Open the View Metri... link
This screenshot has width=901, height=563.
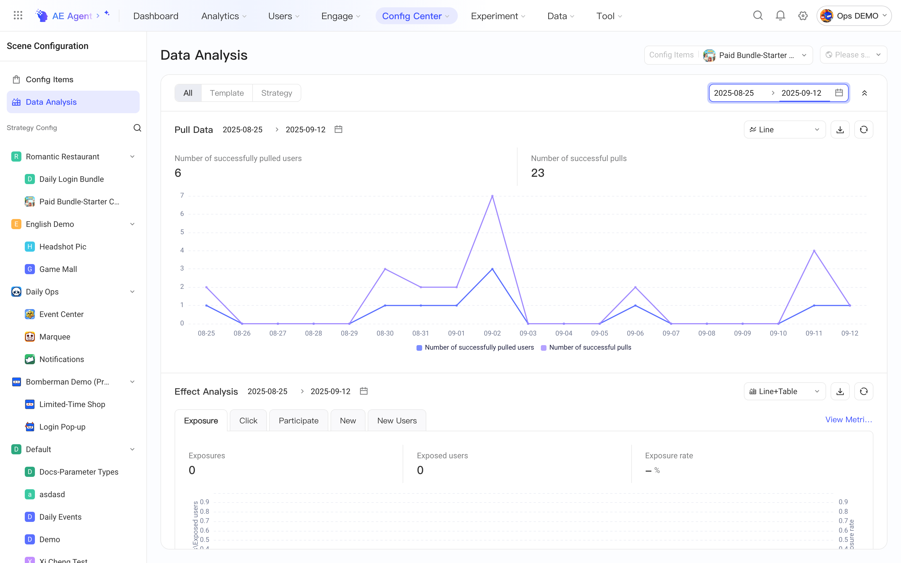[x=849, y=420]
